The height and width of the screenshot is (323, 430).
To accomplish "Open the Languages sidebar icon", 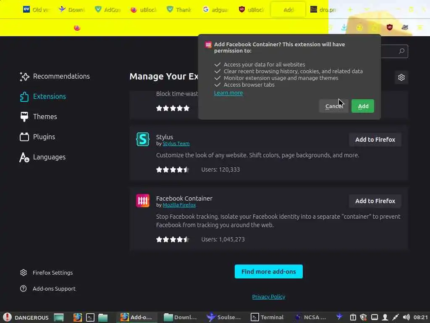I will [x=24, y=157].
